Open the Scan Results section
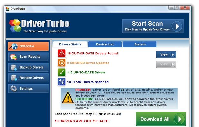The height and width of the screenshot is (127, 199). [28, 57]
